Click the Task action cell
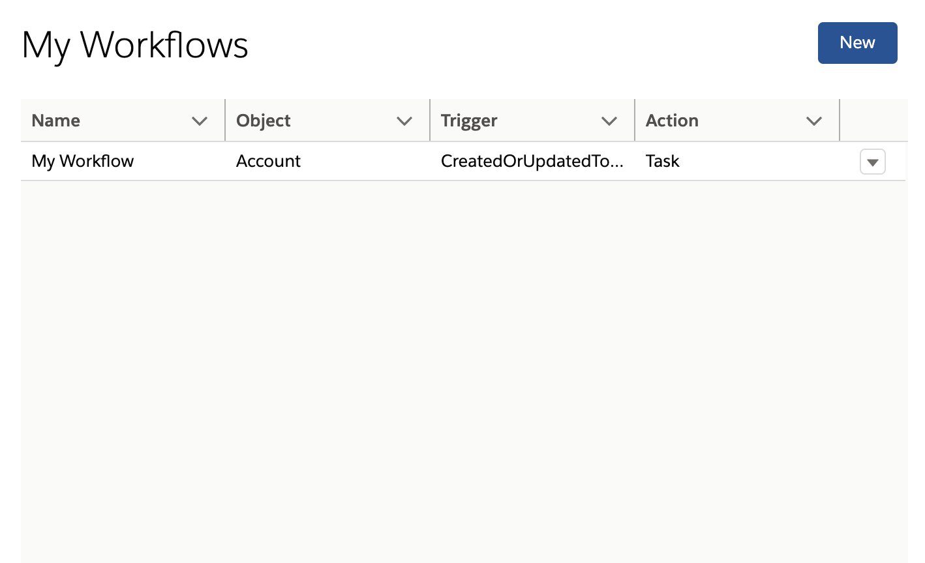 [x=663, y=162]
